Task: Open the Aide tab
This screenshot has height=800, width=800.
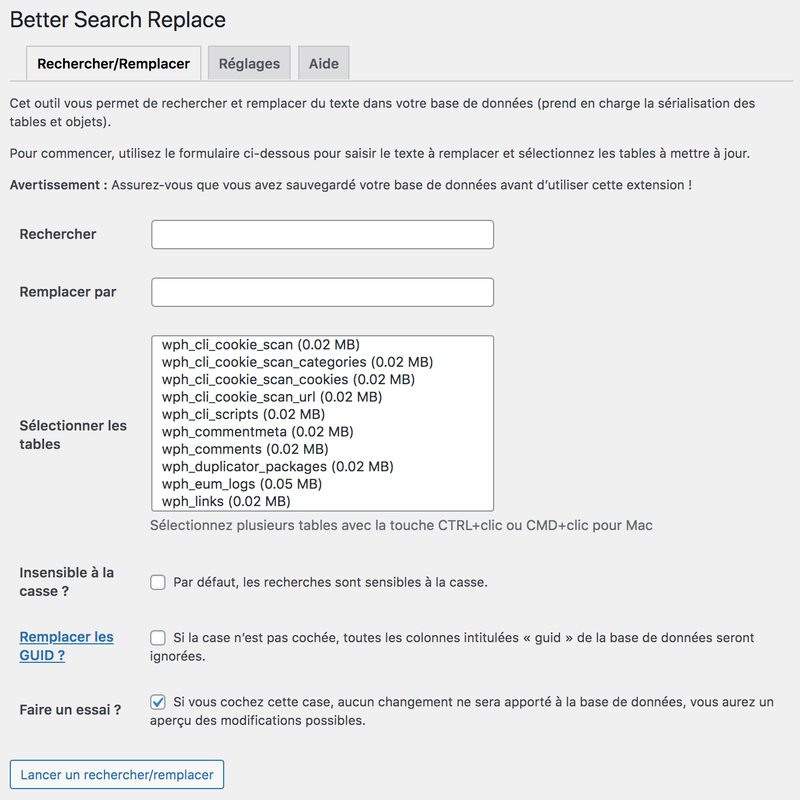Action: [x=323, y=63]
